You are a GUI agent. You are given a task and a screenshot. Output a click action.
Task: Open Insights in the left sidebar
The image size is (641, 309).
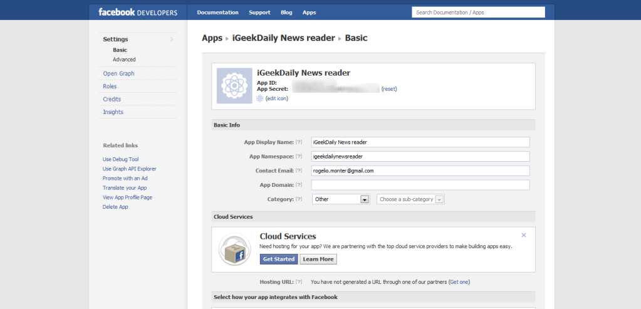pyautogui.click(x=113, y=112)
